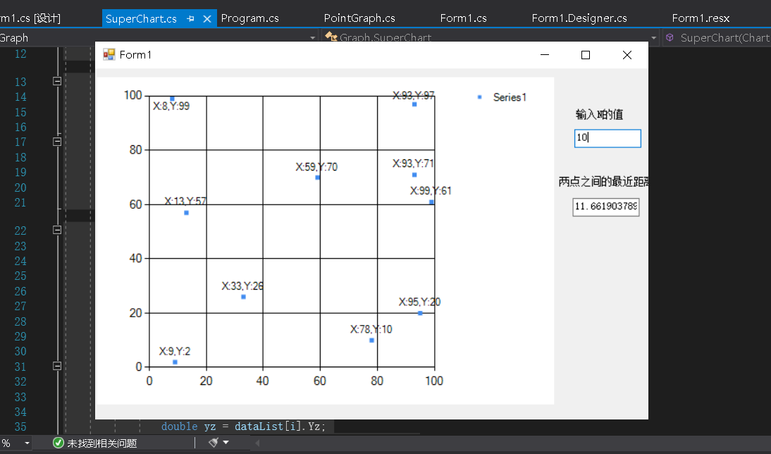The height and width of the screenshot is (454, 771).
Task: Open the Graph.SuperChart type dropdown
Action: (653, 37)
